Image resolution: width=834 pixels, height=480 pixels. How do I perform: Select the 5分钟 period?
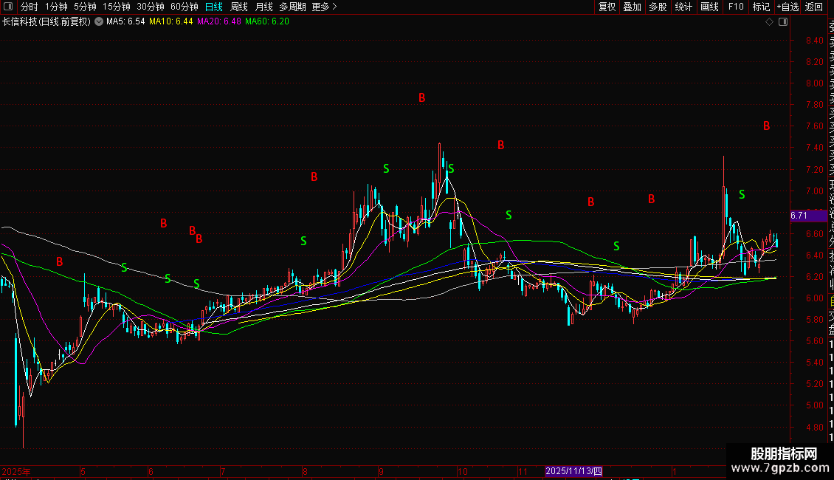85,7
